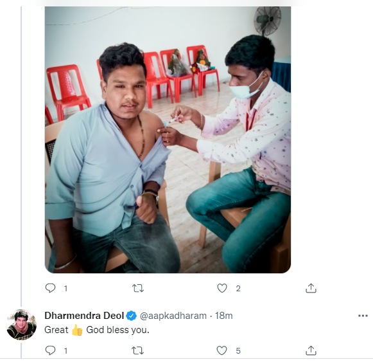Image resolution: width=373 pixels, height=362 pixels.
Task: Open the 18m timestamp link
Action: pyautogui.click(x=223, y=316)
